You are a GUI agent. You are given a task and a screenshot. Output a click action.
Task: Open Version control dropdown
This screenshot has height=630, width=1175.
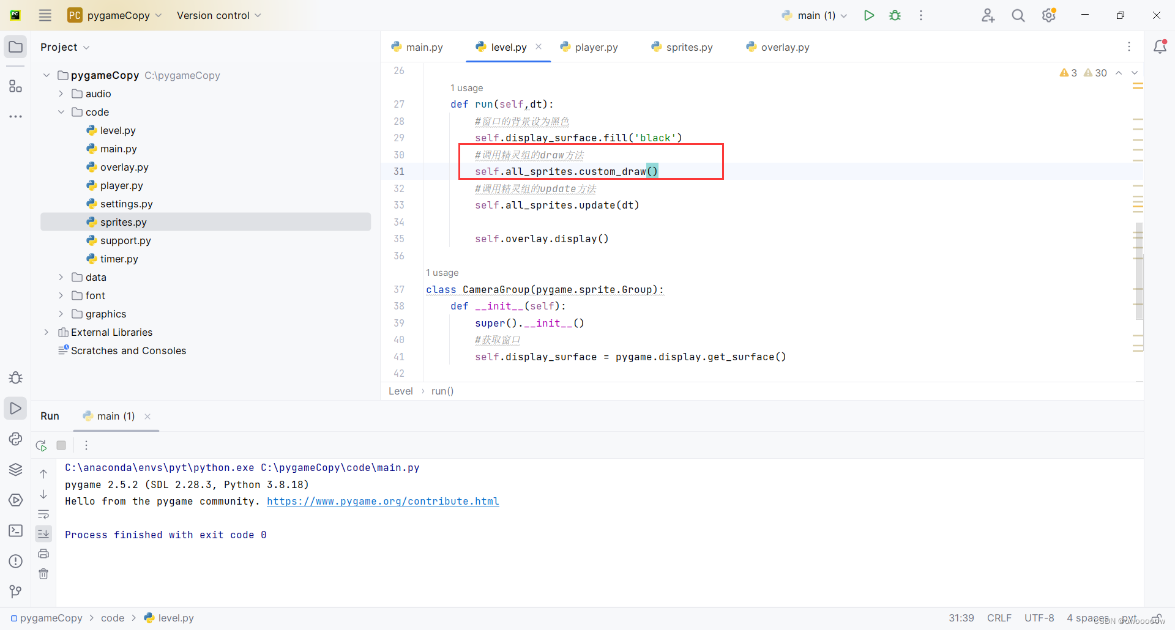[x=218, y=15]
